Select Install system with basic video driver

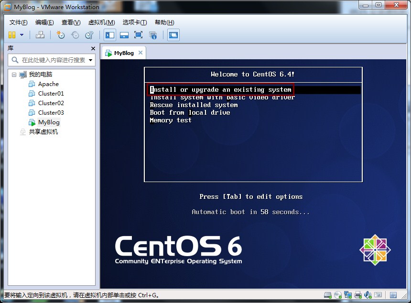pos(222,97)
